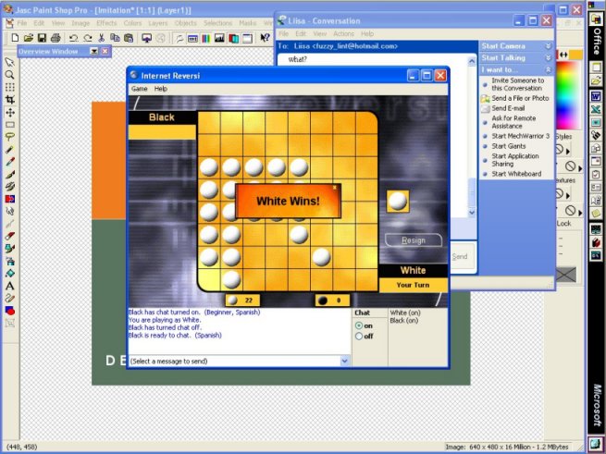Select the Mover tool with four arrows

pos(9,113)
